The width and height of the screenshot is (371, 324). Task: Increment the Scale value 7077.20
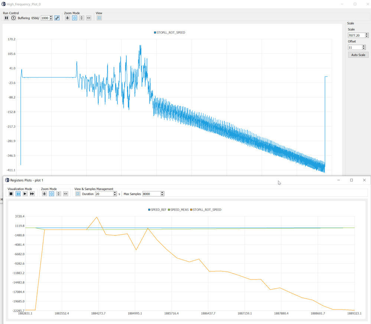coord(367,34)
